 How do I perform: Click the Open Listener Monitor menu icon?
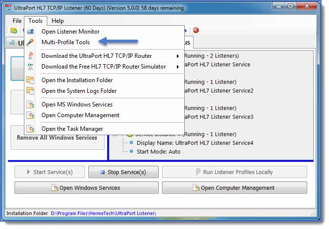(x=31, y=32)
